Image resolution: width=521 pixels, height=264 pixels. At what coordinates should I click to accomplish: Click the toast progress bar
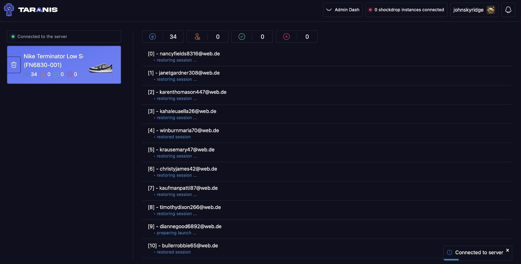[451, 259]
